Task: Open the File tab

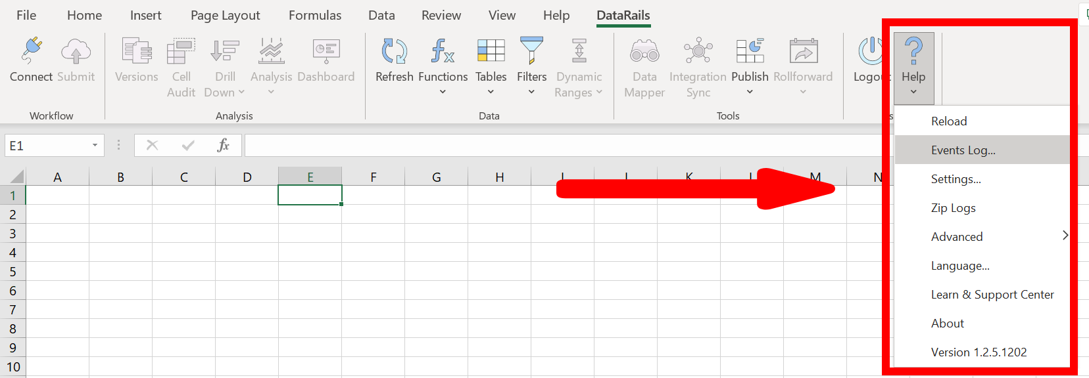Action: pyautogui.click(x=26, y=15)
